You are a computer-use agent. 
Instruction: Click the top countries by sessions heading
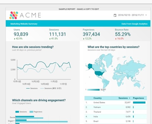point(113,47)
